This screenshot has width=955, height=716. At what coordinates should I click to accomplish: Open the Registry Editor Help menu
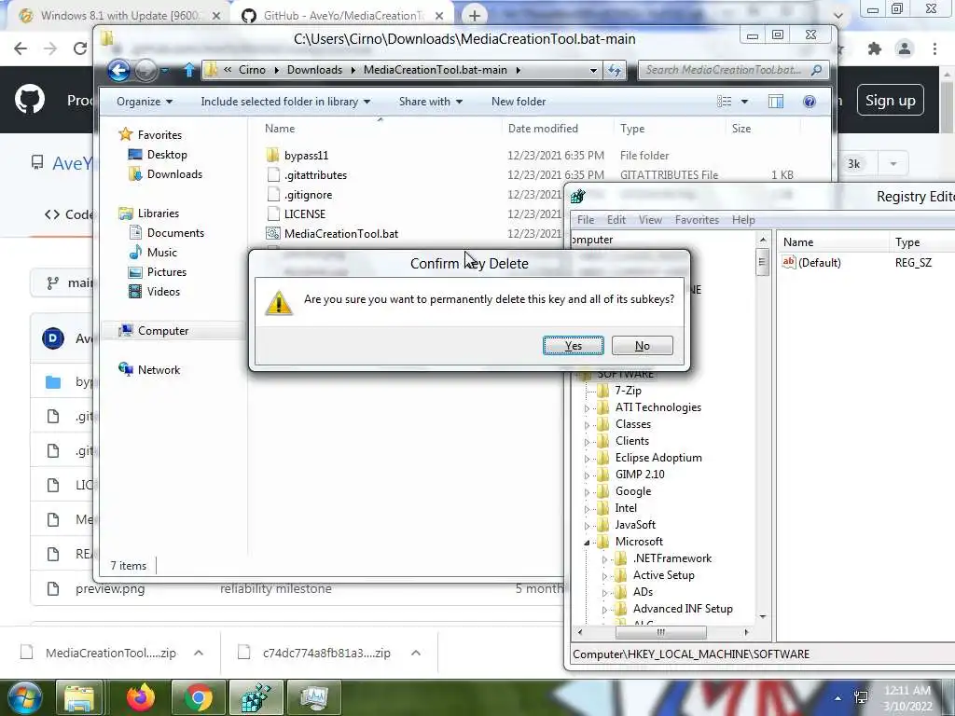743,220
